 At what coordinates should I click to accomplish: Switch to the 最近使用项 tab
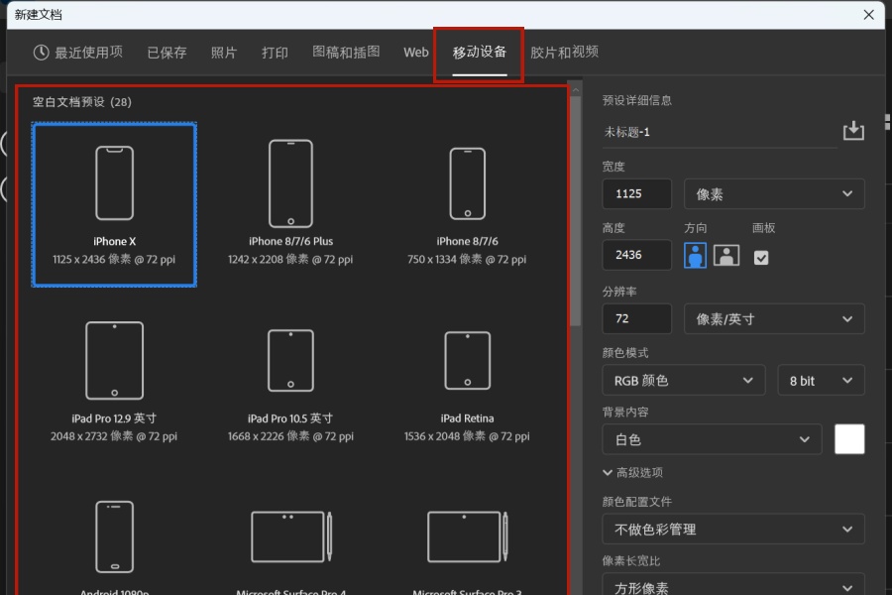pos(78,53)
